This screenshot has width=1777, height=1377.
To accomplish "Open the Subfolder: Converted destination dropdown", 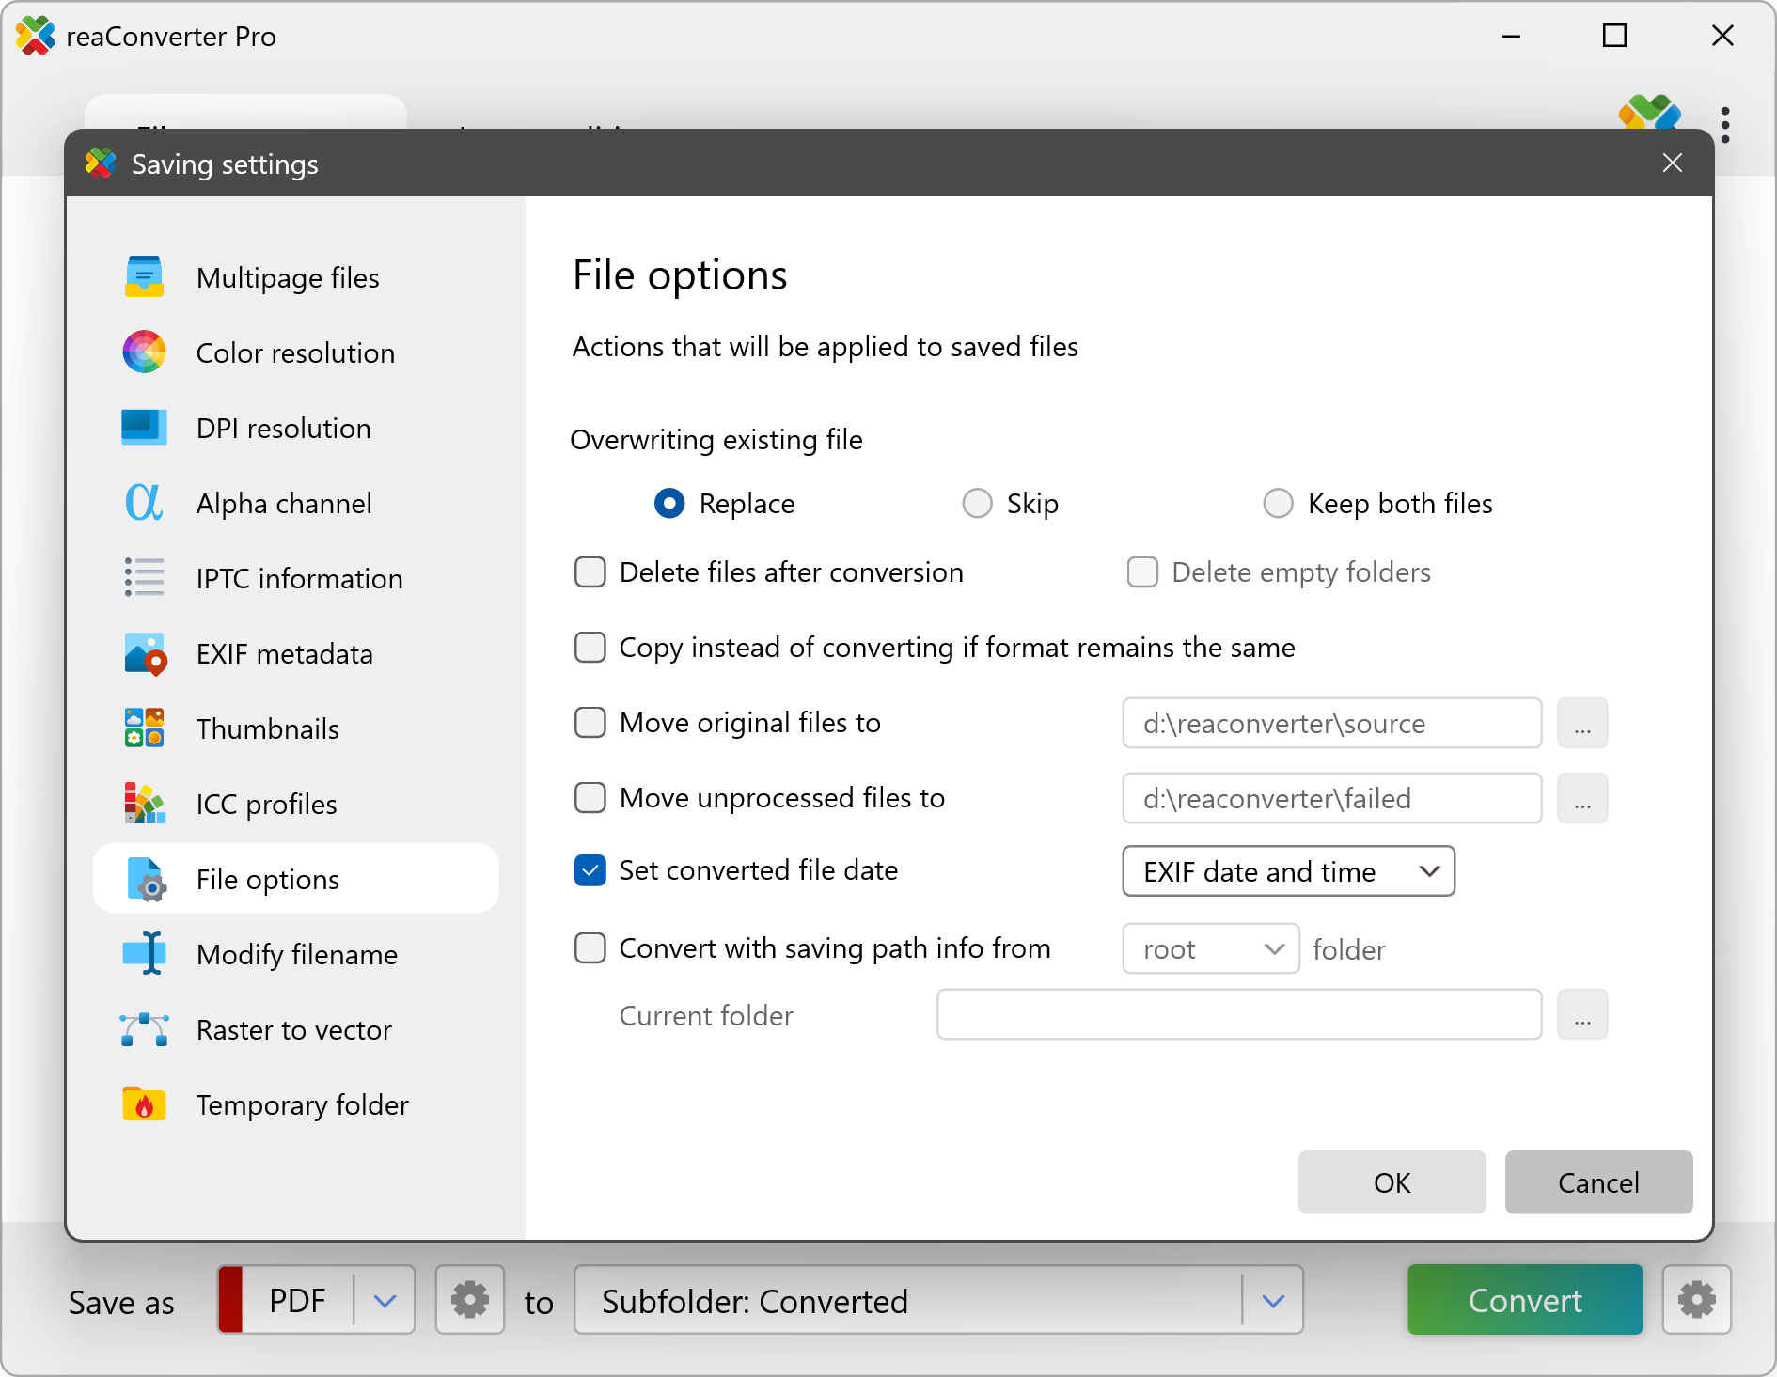I will 1273,1301.
